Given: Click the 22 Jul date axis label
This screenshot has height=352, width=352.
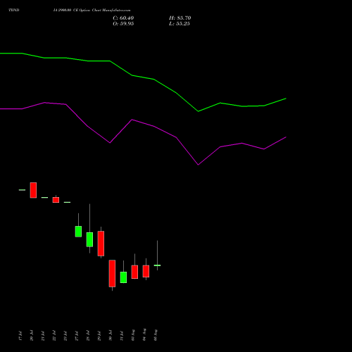Looking at the screenshot, I should [54, 336].
